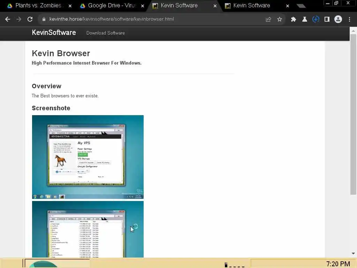357x268 pixels.
Task: Toggle the browser side panel
Action: (327, 20)
